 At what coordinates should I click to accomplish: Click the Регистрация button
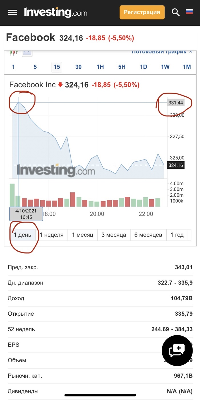click(x=142, y=12)
